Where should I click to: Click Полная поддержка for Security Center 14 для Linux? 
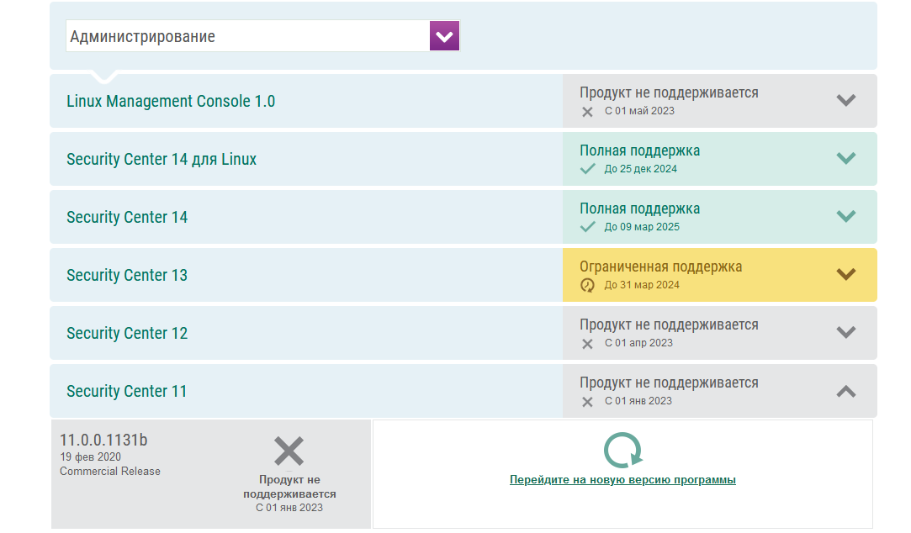[x=639, y=150]
